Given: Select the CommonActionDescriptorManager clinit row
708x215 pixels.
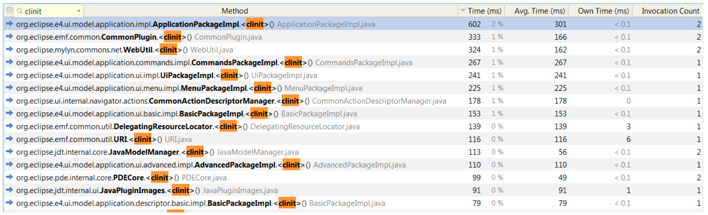Looking at the screenshot, I should (212, 101).
